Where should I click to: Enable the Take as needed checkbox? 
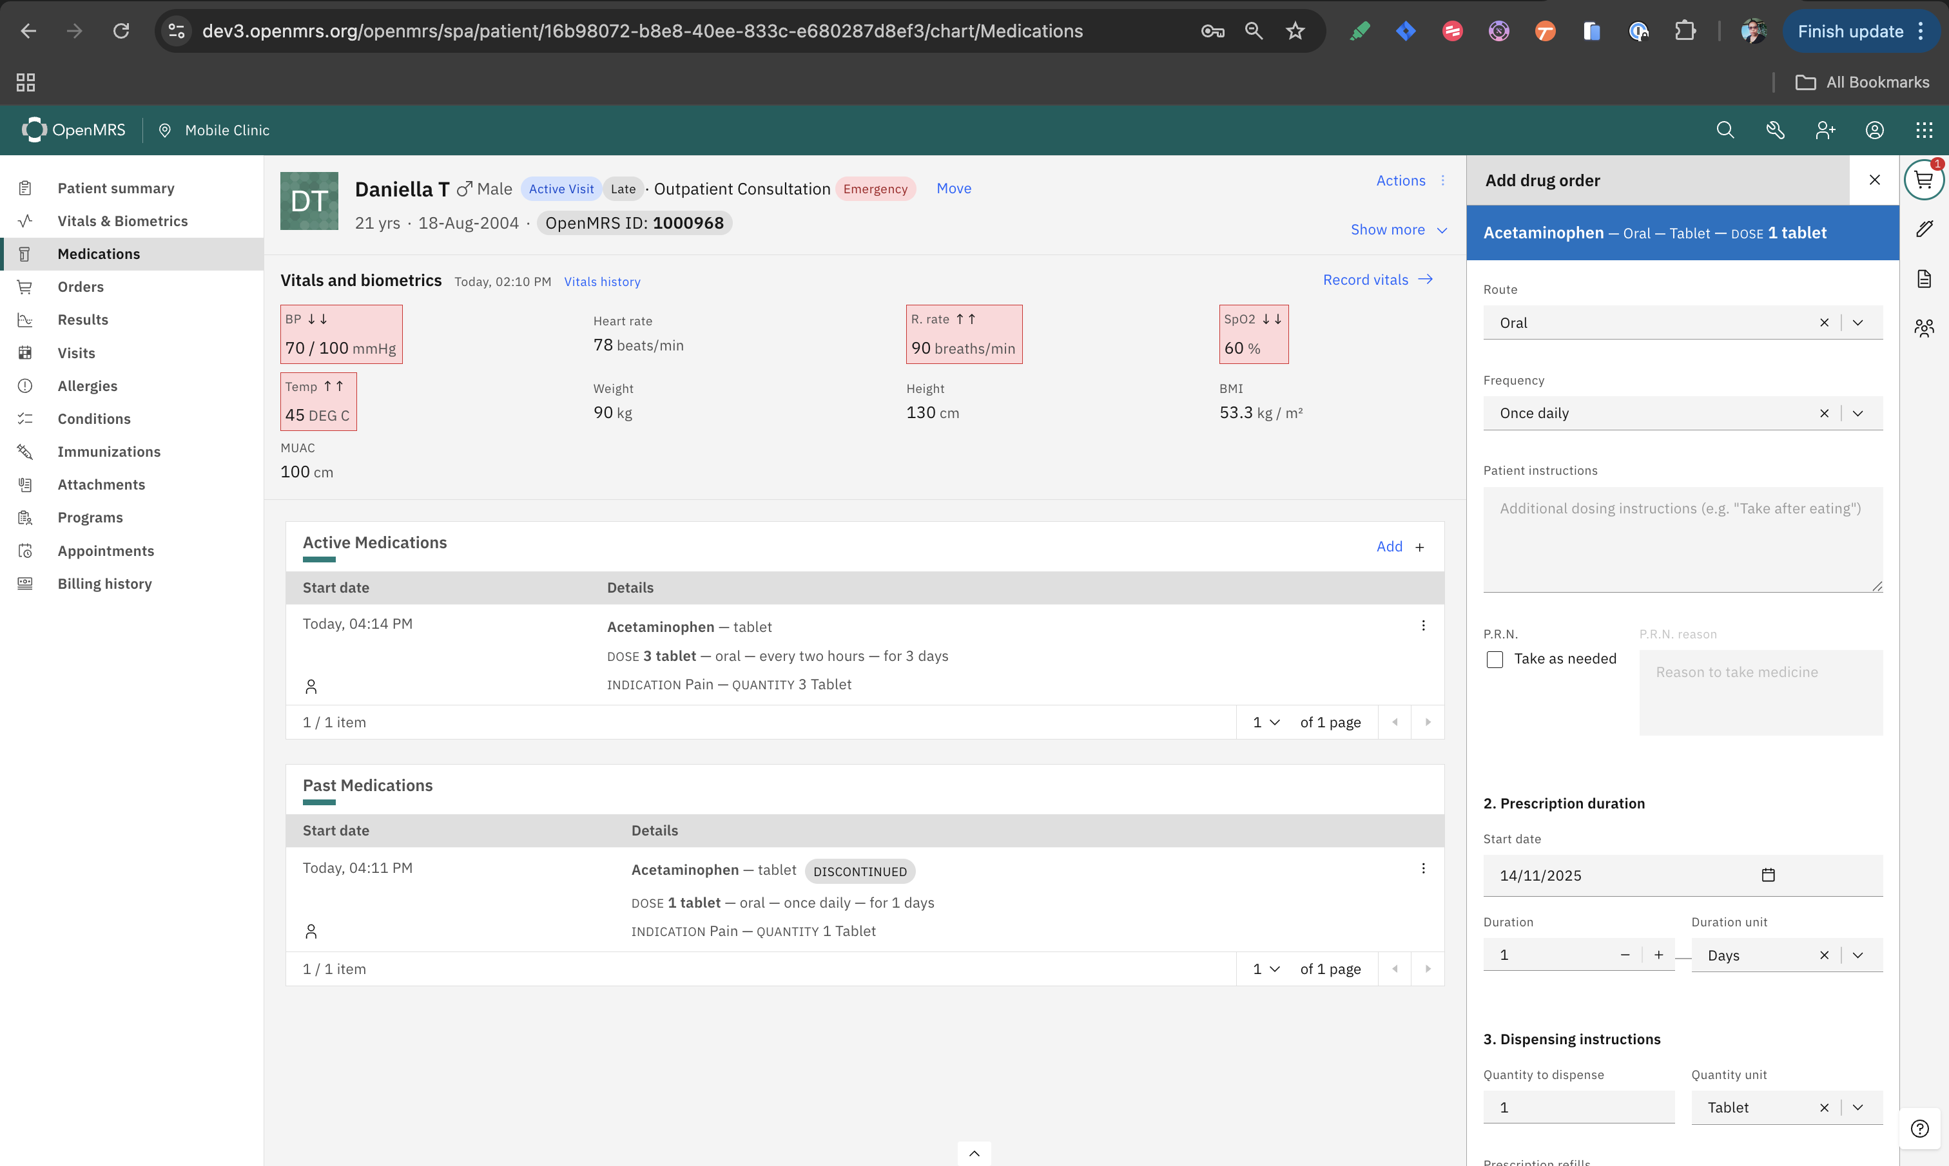point(1495,659)
